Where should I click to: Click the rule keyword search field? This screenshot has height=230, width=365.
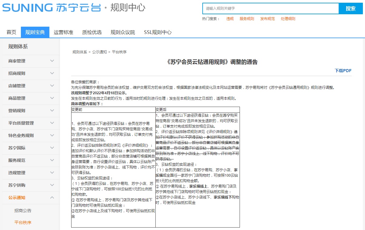click(x=270, y=8)
